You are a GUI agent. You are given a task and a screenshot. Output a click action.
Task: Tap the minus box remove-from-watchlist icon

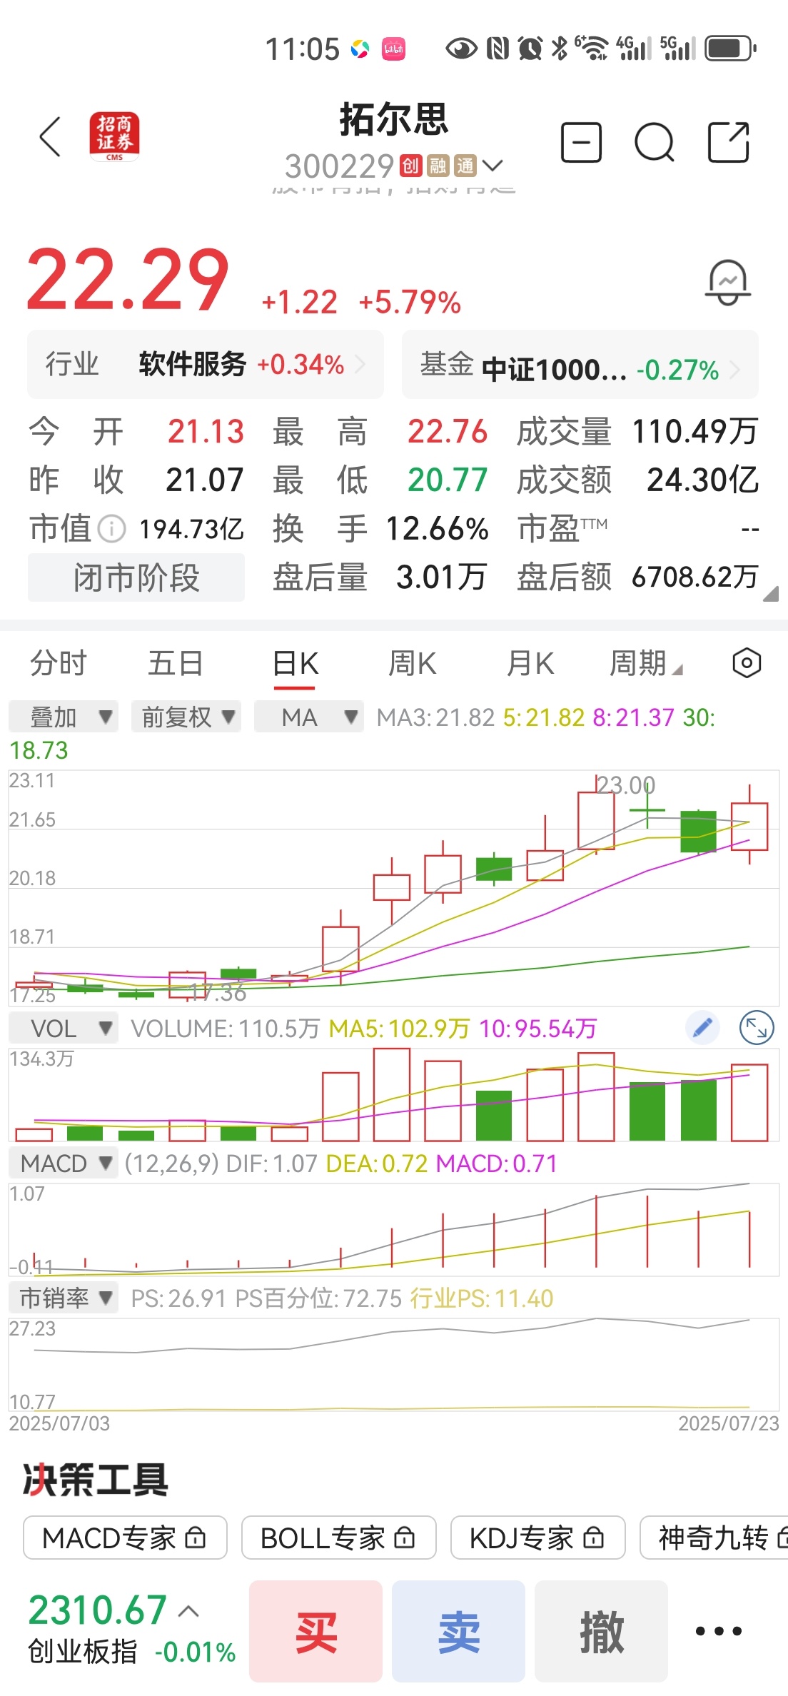click(581, 142)
